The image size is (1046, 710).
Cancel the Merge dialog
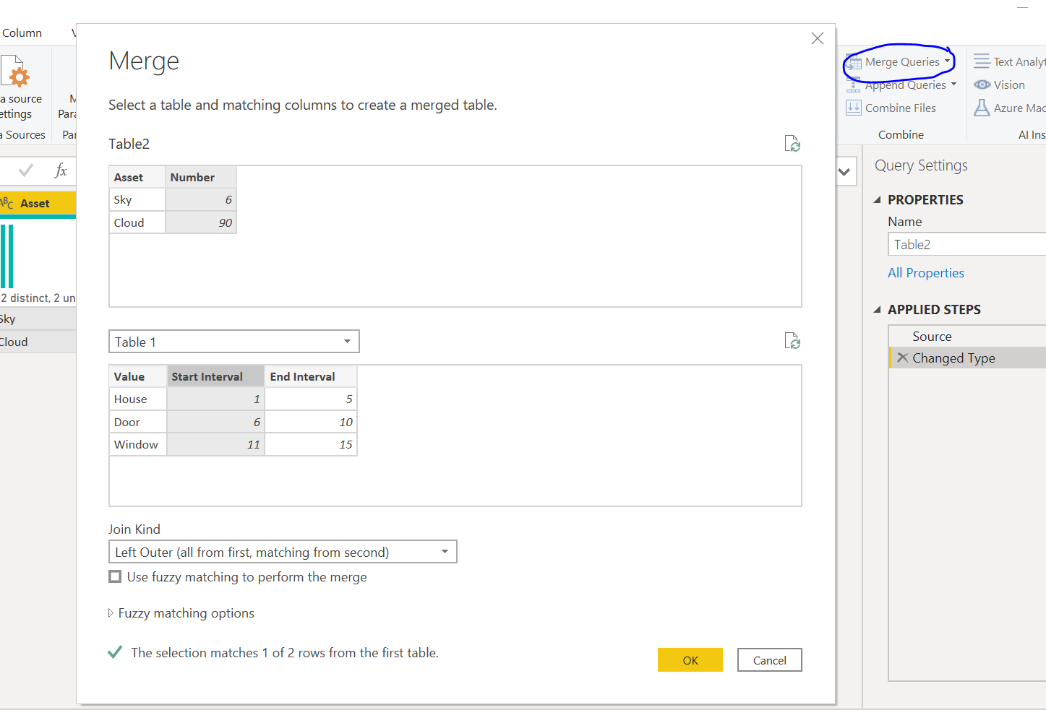coord(770,660)
